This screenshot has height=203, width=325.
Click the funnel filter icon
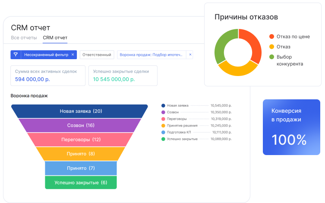pyautogui.click(x=16, y=54)
